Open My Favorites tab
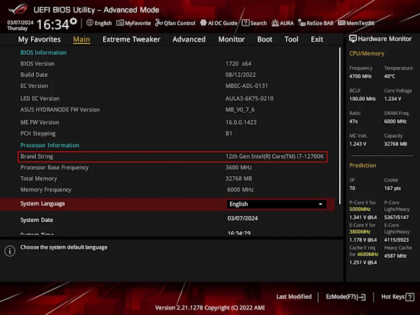Screen dimensions: 420x315 tap(40, 40)
